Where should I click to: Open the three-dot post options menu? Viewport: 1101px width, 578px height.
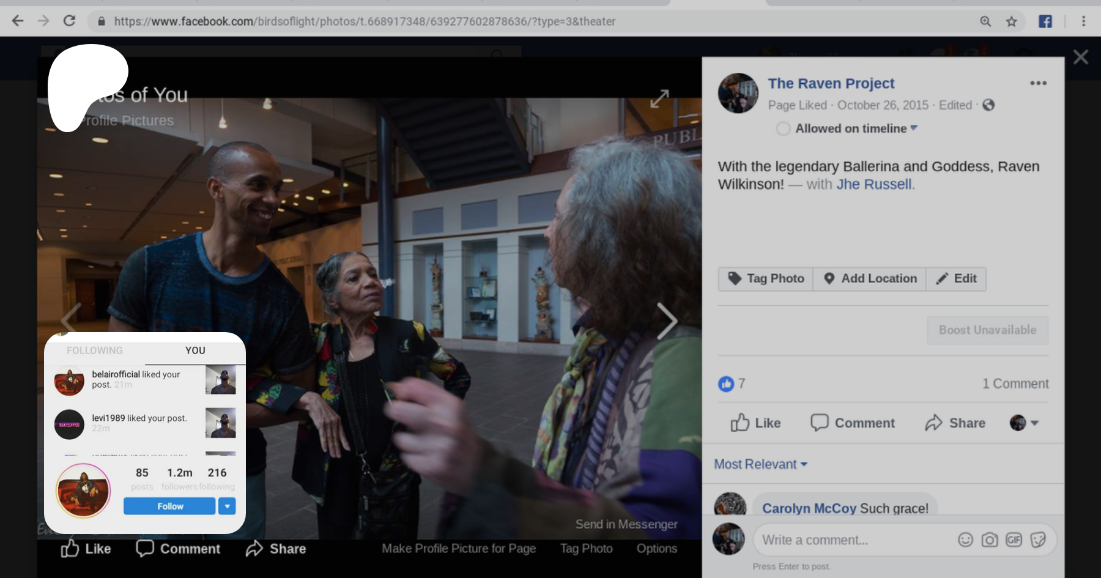tap(1038, 83)
